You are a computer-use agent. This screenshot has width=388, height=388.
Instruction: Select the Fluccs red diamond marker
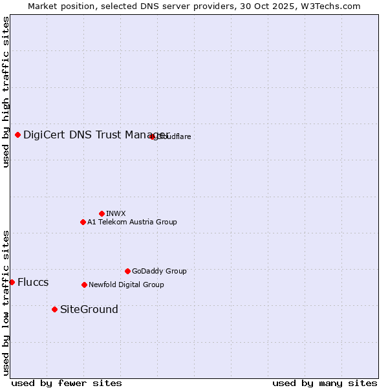[12, 282]
